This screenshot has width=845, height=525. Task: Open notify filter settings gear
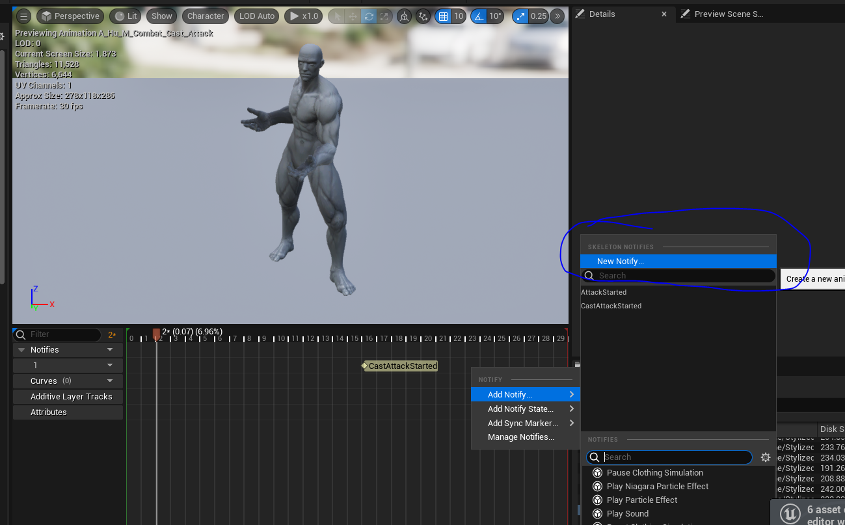pos(766,457)
